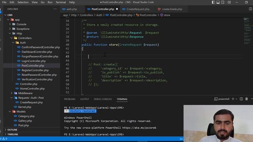Click warnings count in status bar
Screen dimensions: 253x142
tap(5, 138)
